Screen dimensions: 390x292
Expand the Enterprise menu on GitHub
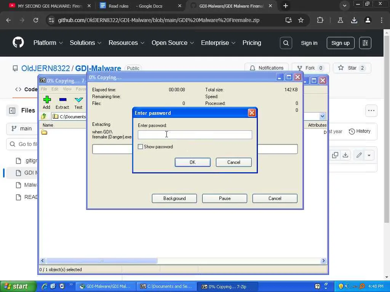(x=218, y=43)
